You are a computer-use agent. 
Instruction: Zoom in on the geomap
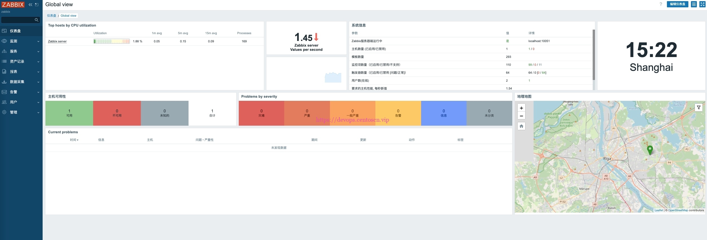[521, 108]
